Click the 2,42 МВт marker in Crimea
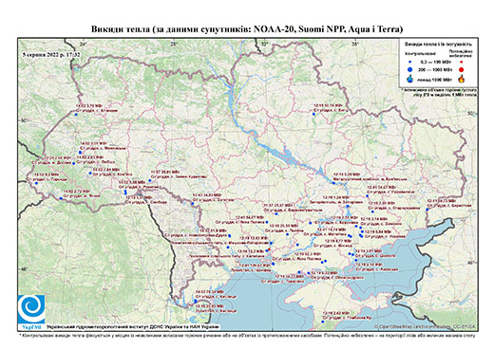This screenshot has width=494, height=349. (x=323, y=321)
